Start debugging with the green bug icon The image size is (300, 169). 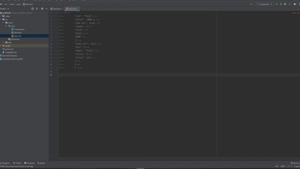[x=281, y=4]
